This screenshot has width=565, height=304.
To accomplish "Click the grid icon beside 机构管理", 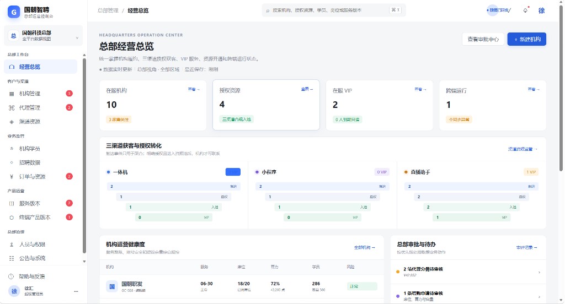I will 12,94.
